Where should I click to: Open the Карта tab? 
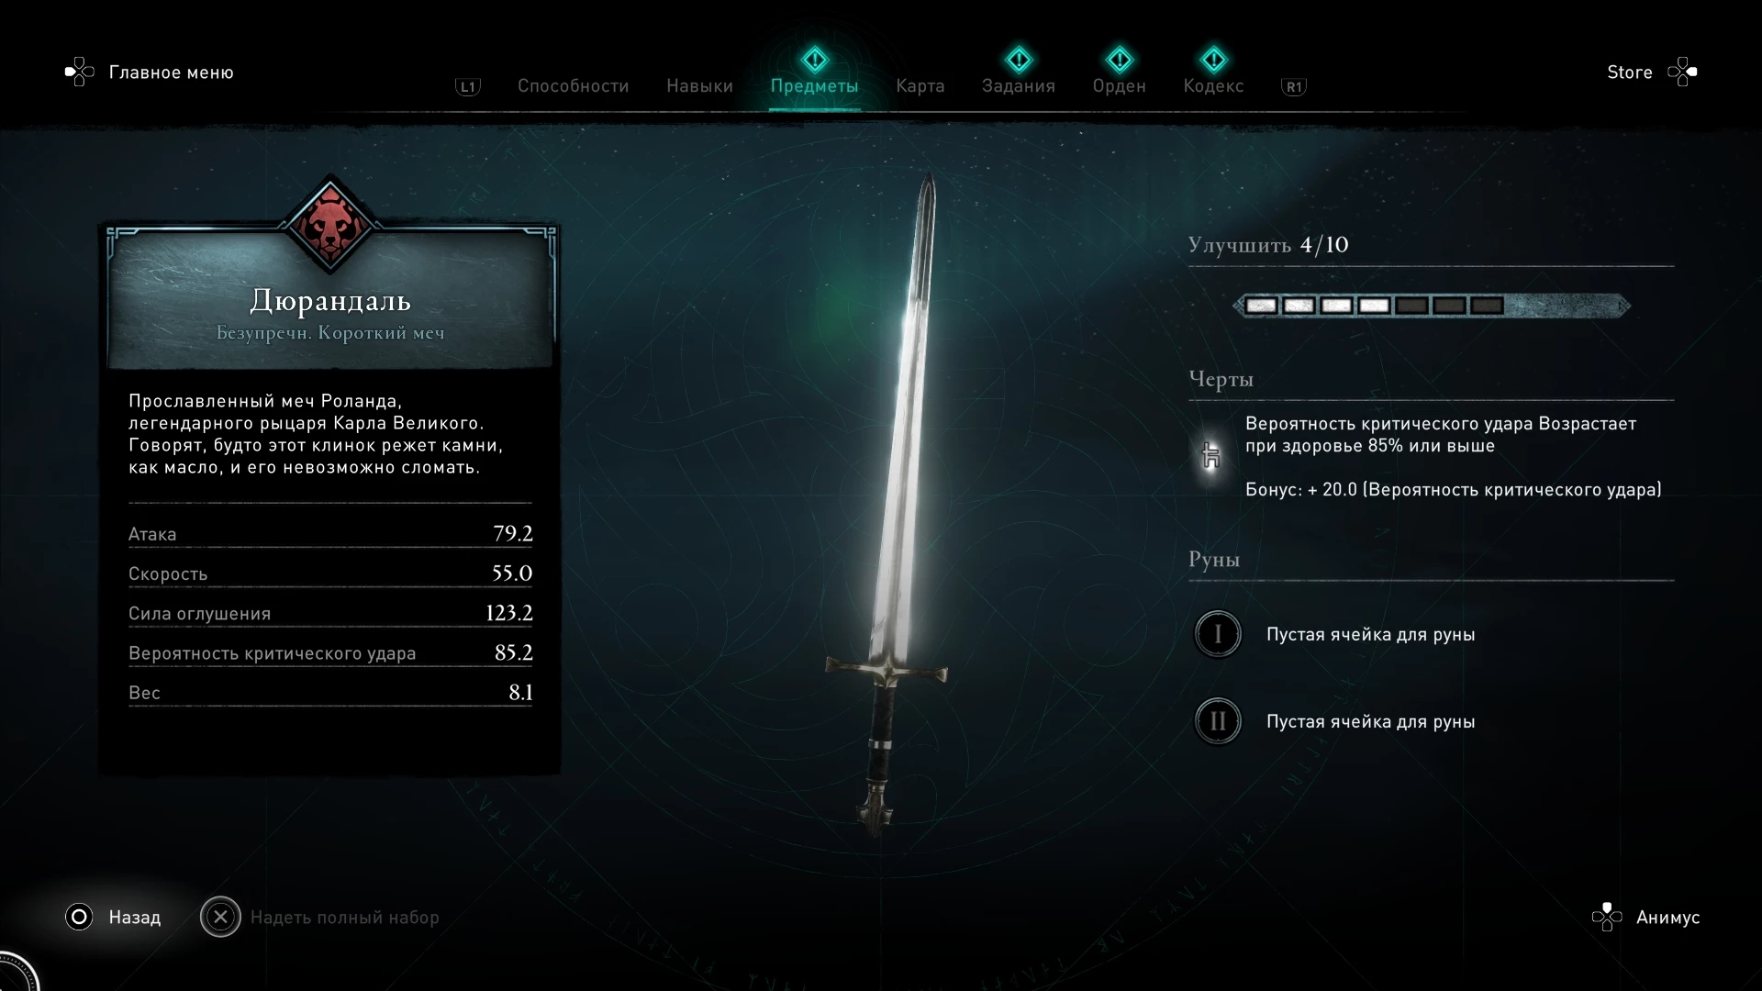(920, 86)
